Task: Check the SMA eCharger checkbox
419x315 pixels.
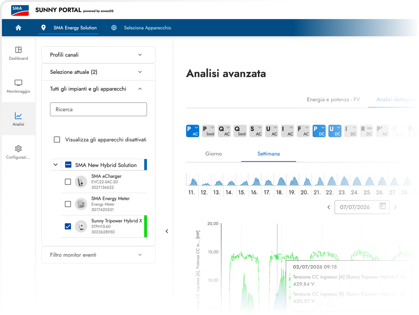Action: click(68, 182)
